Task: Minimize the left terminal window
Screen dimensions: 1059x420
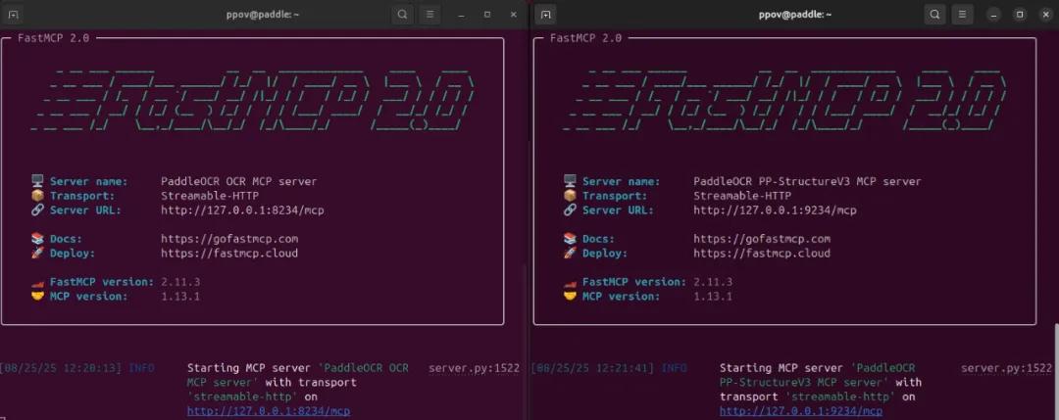Action: [461, 14]
